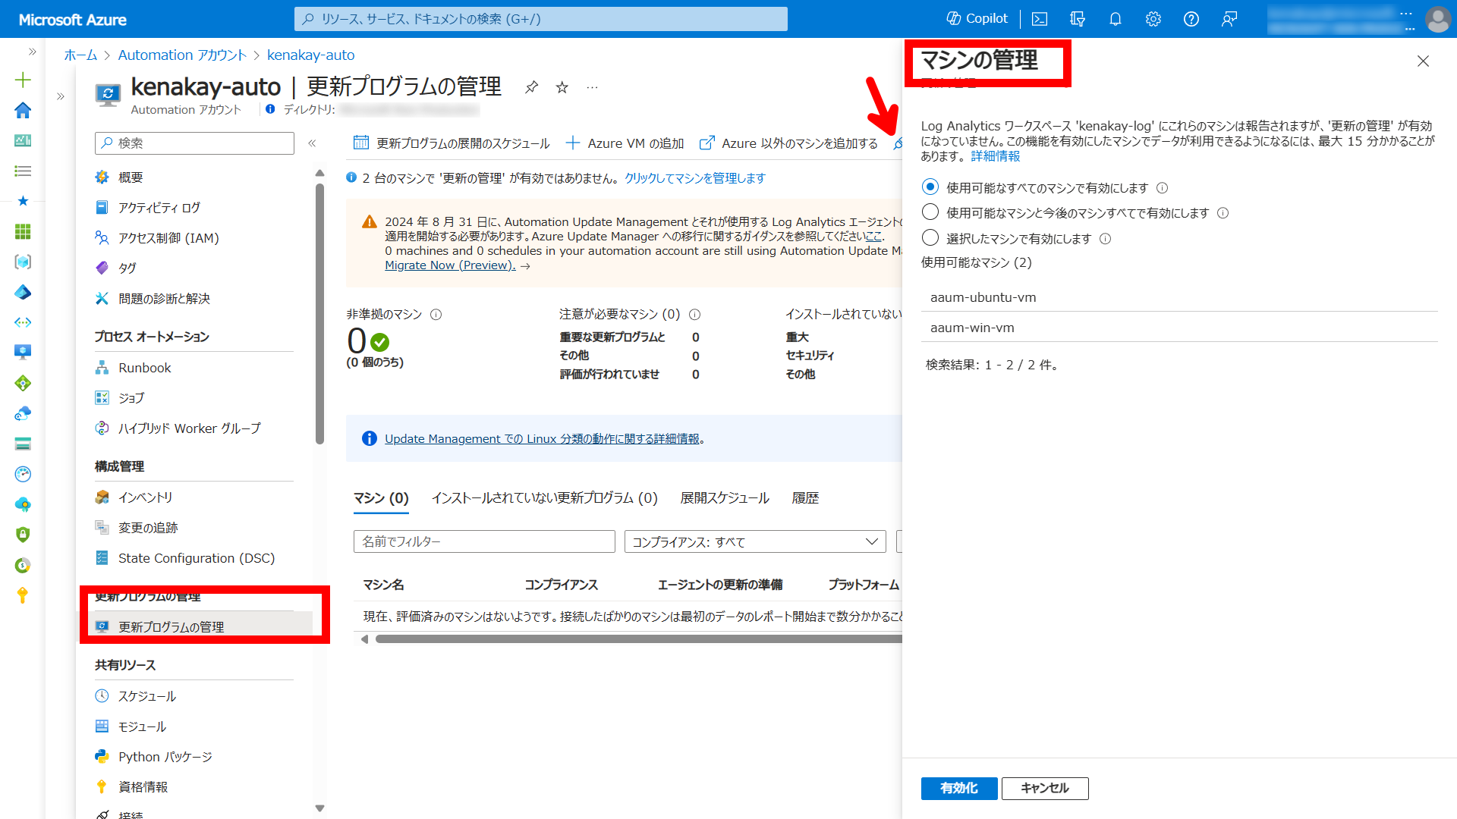Click 名前でフィルター input field

point(484,541)
